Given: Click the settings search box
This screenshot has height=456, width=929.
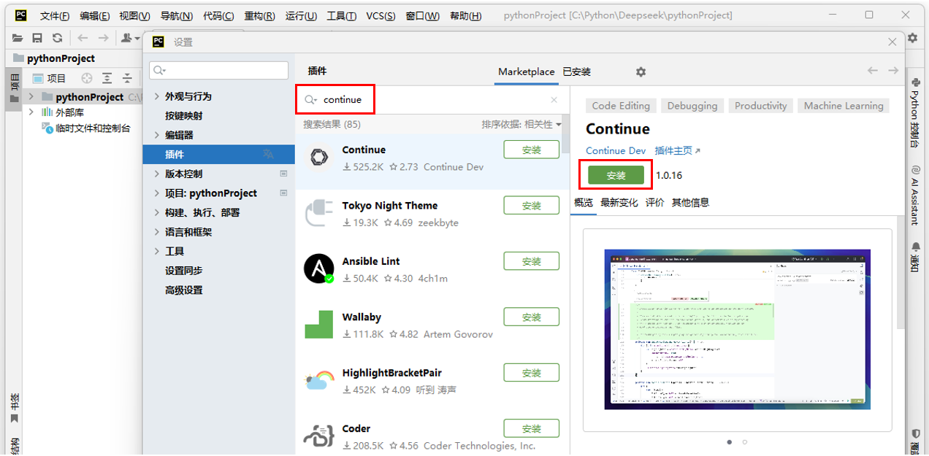Looking at the screenshot, I should (219, 70).
